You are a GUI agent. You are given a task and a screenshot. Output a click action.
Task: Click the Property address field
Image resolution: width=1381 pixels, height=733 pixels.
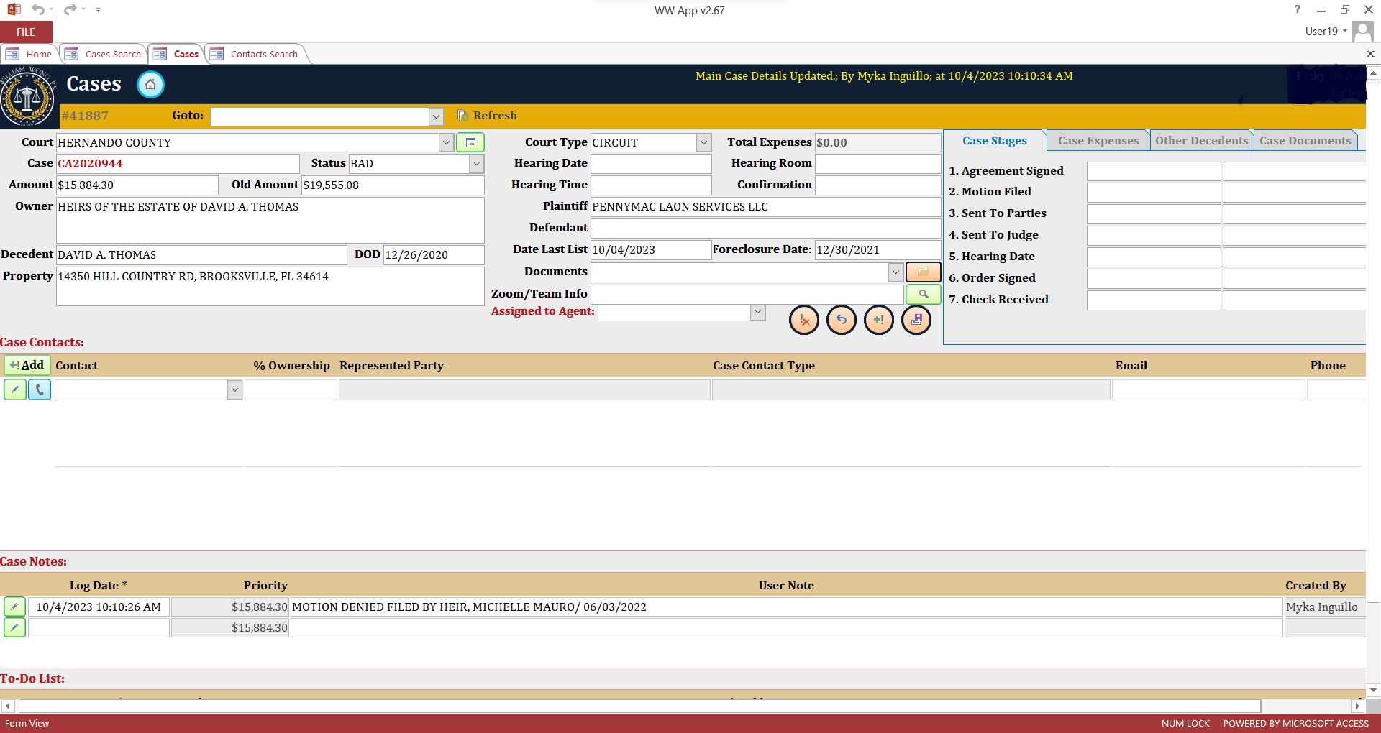[270, 286]
